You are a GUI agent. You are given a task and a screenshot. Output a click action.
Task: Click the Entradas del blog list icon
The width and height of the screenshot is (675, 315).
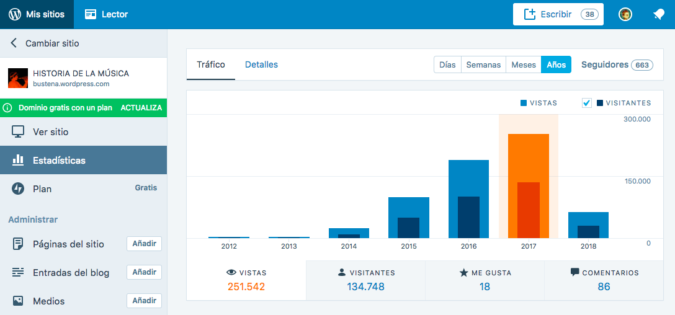tap(17, 272)
